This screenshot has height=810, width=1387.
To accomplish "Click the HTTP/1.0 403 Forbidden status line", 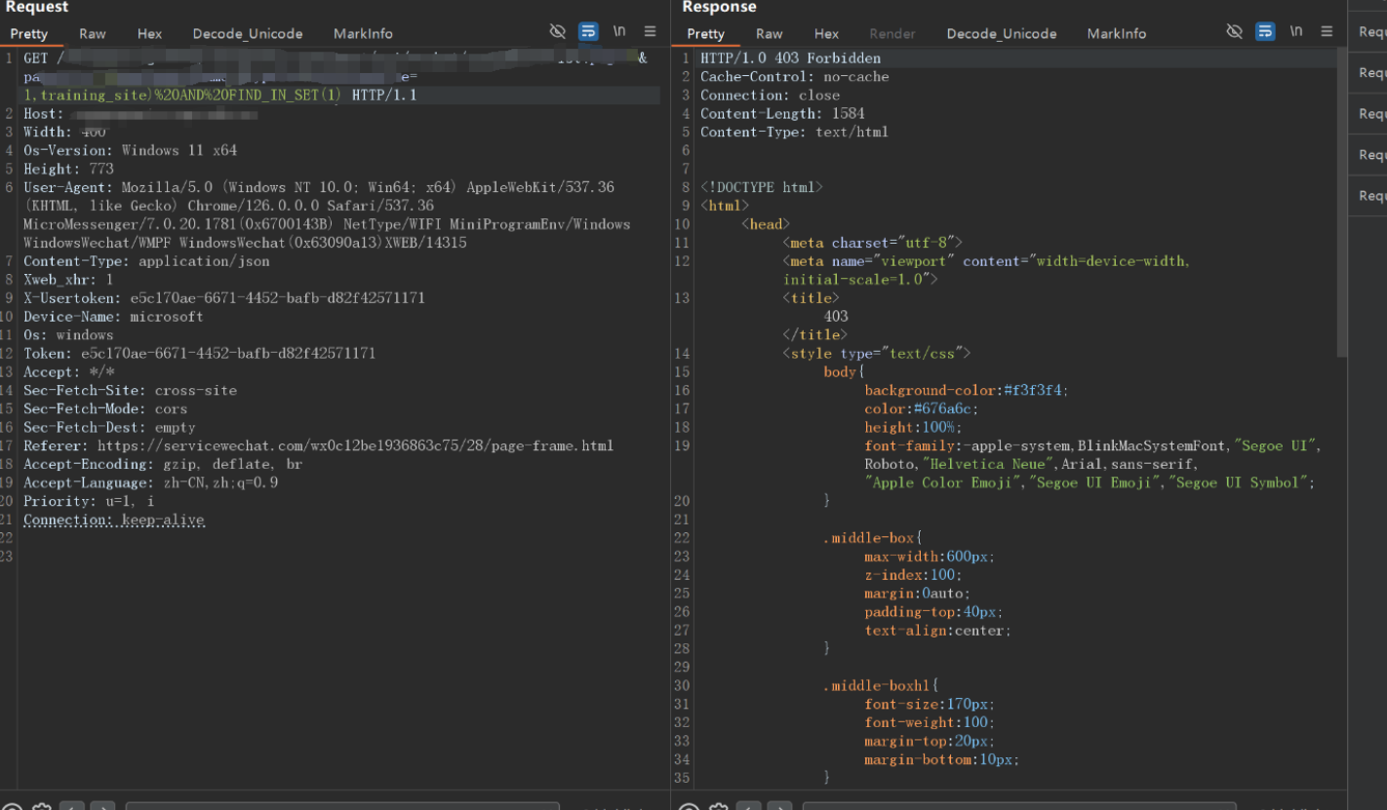I will click(x=790, y=58).
